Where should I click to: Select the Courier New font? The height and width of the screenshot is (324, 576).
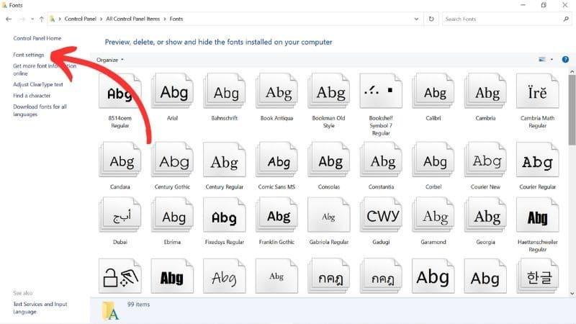tap(485, 160)
